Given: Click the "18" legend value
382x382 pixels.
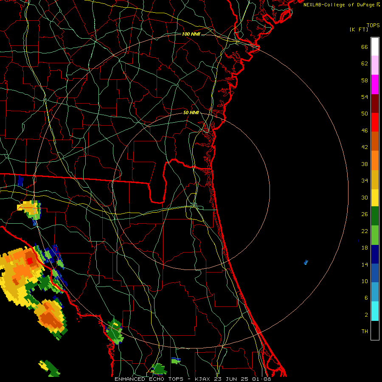Looking at the screenshot, I should [365, 248].
